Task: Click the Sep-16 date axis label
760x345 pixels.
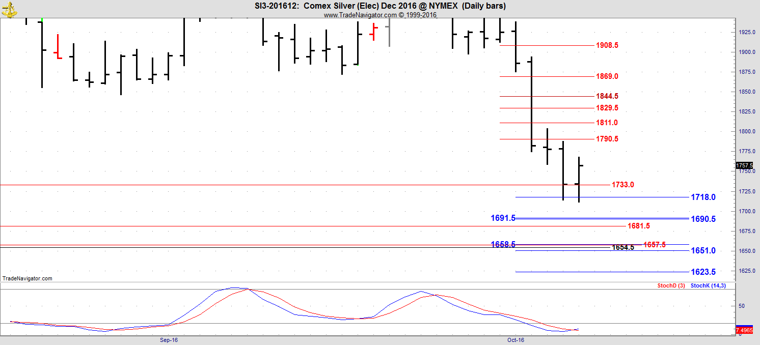Action: pos(169,339)
